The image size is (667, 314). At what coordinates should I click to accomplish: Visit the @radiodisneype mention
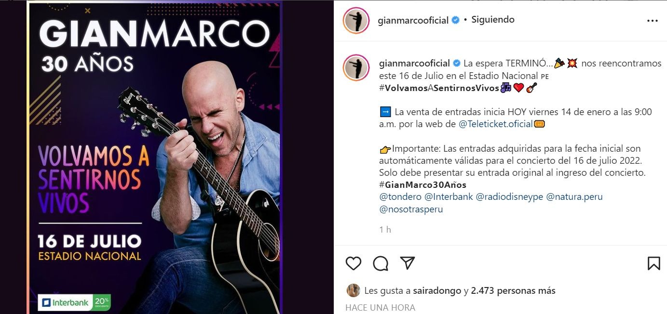[509, 197]
